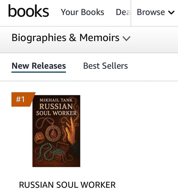Viewport: 178px width, 191px height.
Task: Click Mikhail Tank author name on cover
Action: click(56, 100)
